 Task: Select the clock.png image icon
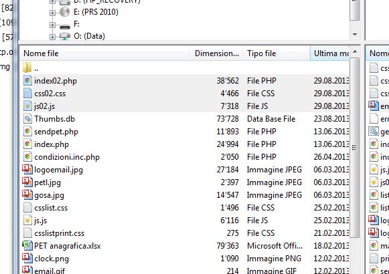tap(27, 259)
